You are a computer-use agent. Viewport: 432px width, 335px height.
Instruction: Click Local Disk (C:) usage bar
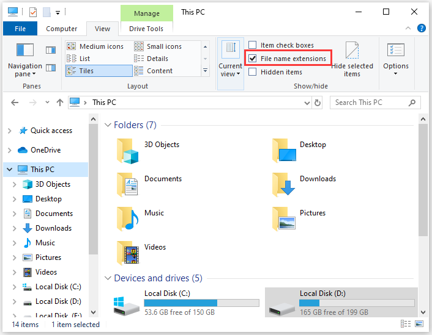click(x=201, y=303)
